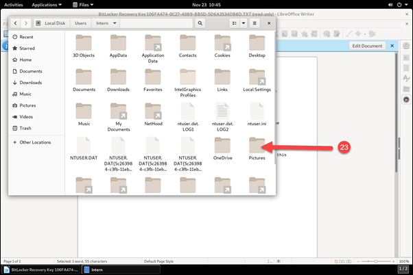Click the 100% zoom level in Writer

[x=404, y=261]
